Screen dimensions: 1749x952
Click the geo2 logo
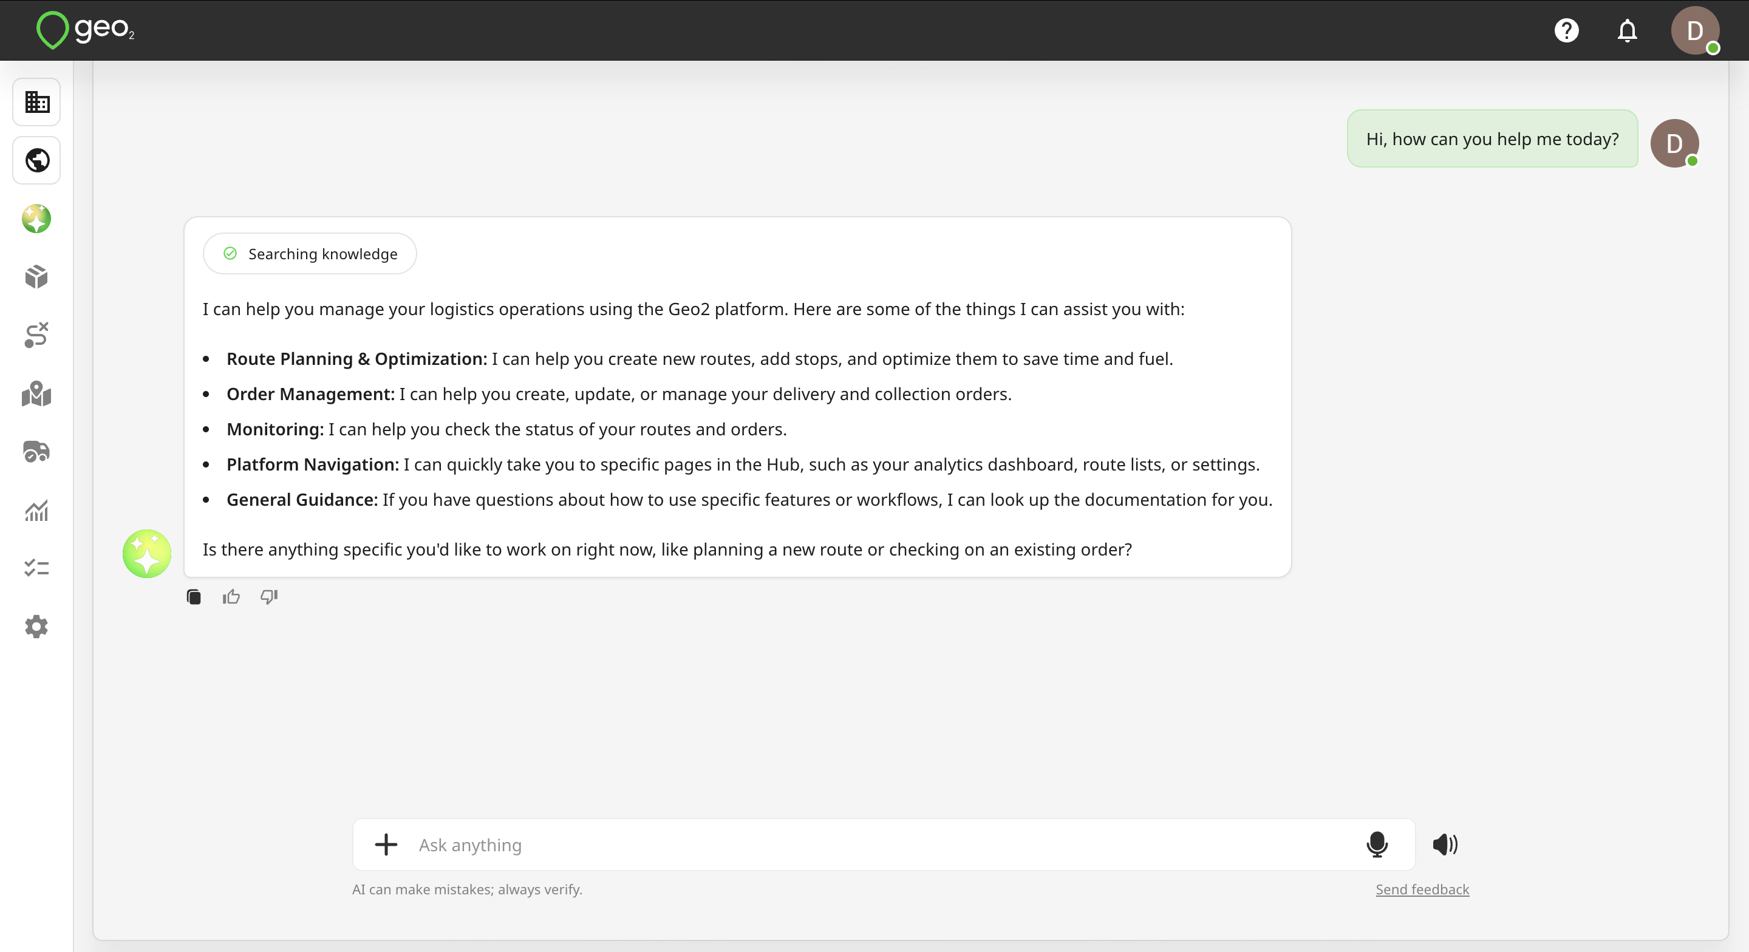pyautogui.click(x=86, y=30)
